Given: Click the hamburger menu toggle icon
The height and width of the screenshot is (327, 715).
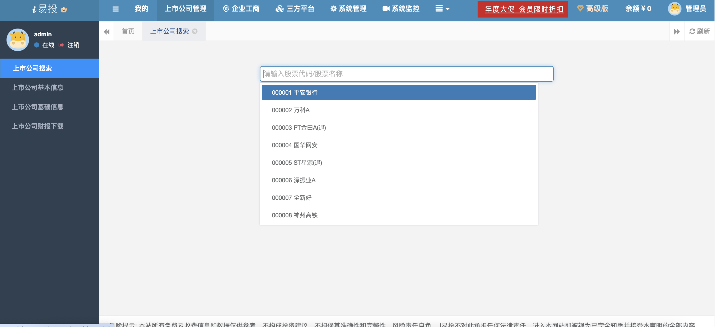Looking at the screenshot, I should [x=116, y=9].
